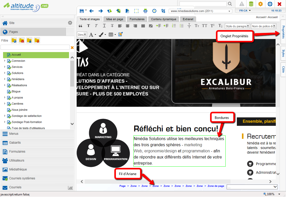286x197 pixels.
Task: Insert a numbered list
Action: click(x=174, y=26)
